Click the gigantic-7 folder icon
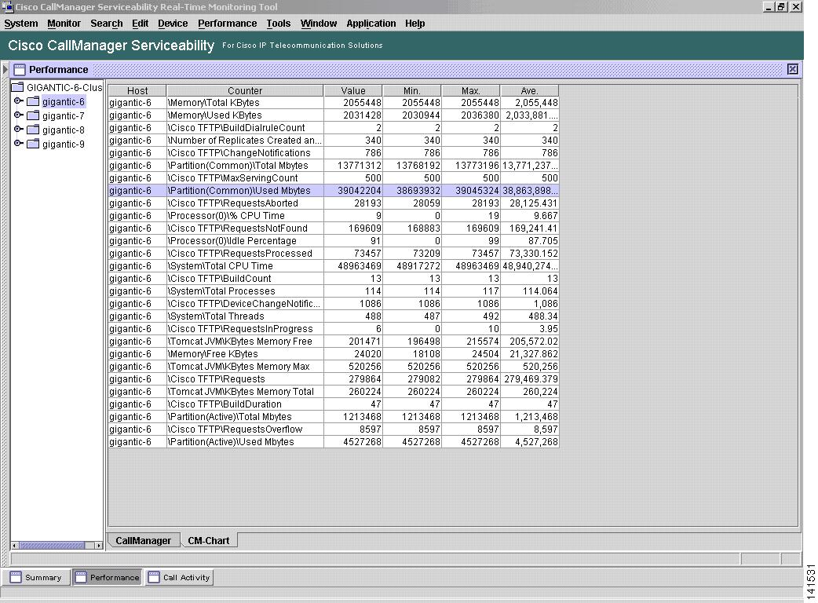Image resolution: width=818 pixels, height=603 pixels. click(x=33, y=115)
